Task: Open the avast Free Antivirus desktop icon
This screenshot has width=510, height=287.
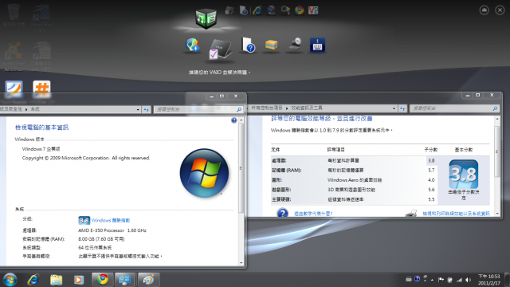Action: 14,56
